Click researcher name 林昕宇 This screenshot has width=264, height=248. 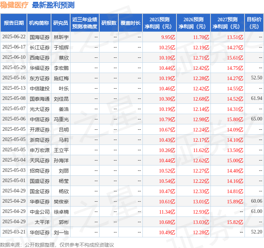pos(61,37)
